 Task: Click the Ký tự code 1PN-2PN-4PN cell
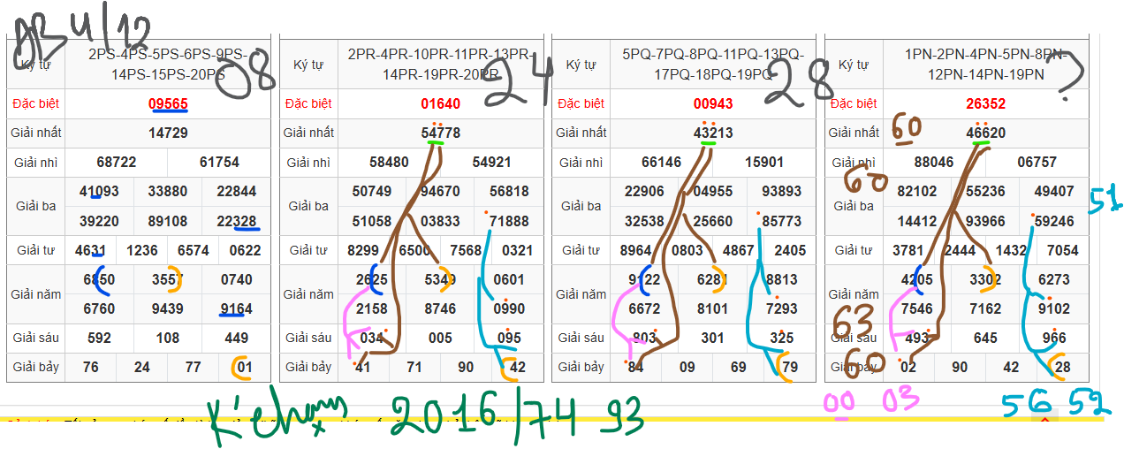[x=985, y=65]
